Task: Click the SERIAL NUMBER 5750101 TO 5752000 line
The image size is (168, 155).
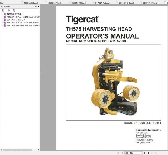Action: tap(96, 41)
